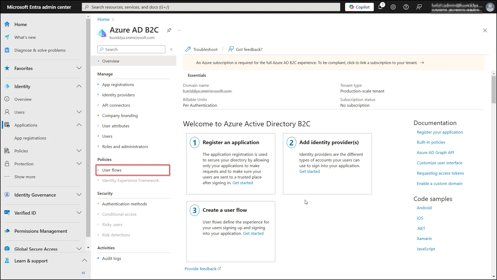The width and height of the screenshot is (497, 280).
Task: Open the Copilot button in header
Action: 359,7
